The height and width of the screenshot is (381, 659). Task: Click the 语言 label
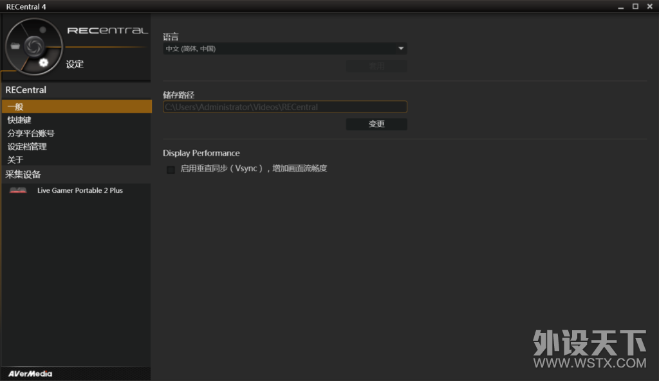(171, 37)
